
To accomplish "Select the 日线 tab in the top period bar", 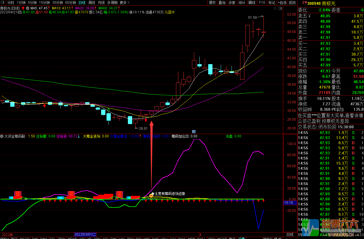I will (x=82, y=3).
